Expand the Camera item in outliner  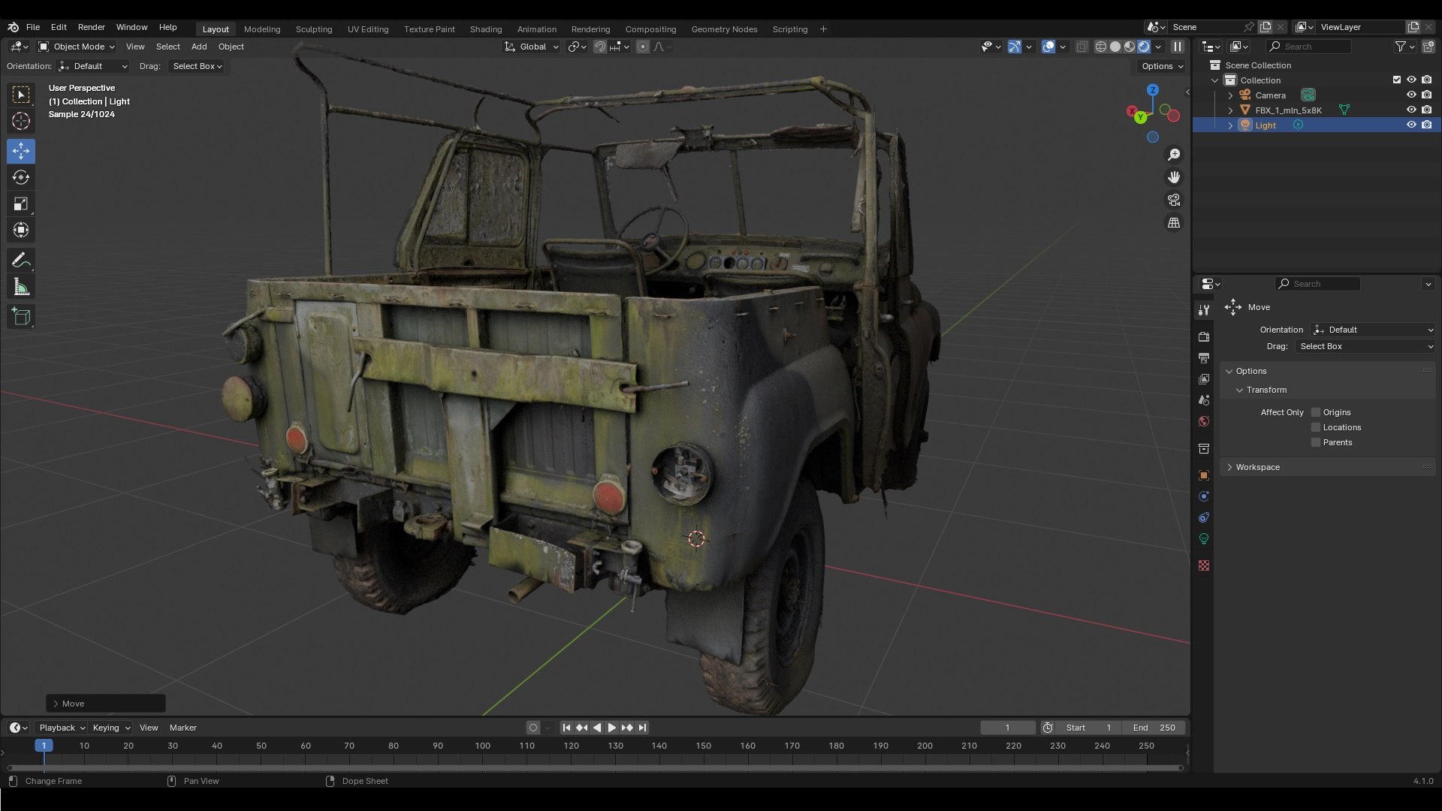pos(1230,95)
